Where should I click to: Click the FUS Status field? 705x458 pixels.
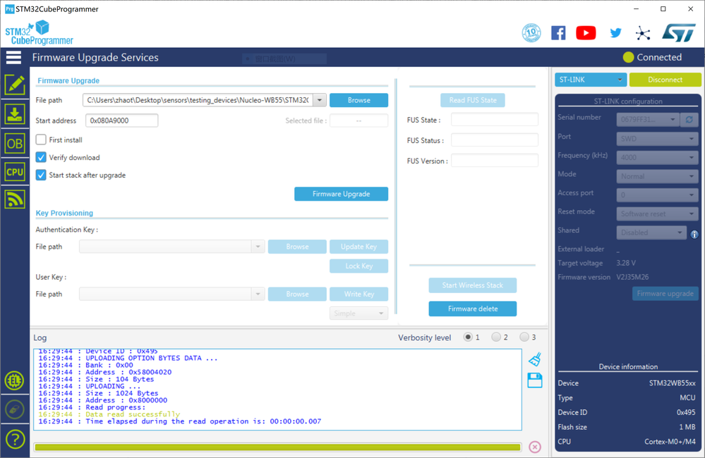[495, 140]
